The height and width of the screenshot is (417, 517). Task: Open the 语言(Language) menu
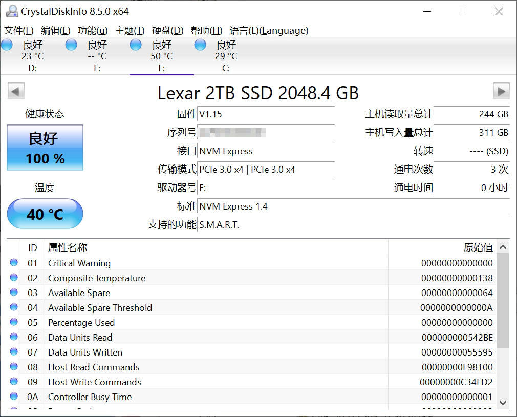pyautogui.click(x=268, y=31)
